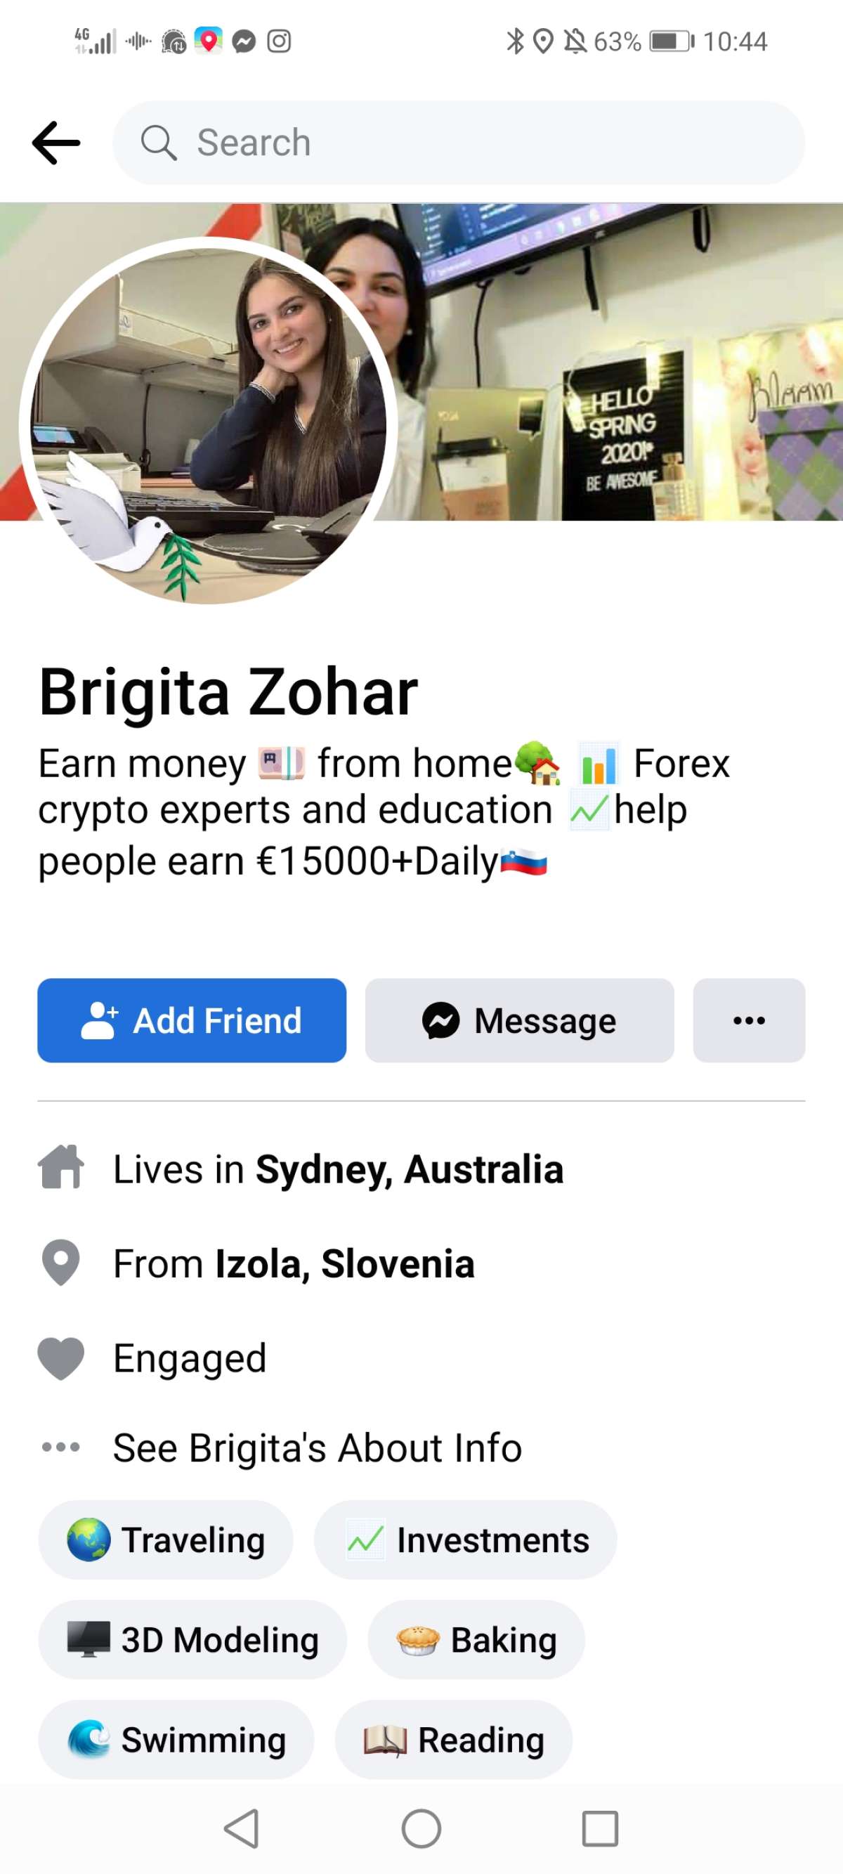Viewport: 843px width, 1874px height.
Task: Tap the heart icon beside Engaged
Action: click(x=61, y=1358)
